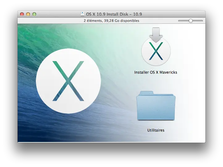Click left end of icon size slider track
Screen dimensions: 223x167
(179, 21)
